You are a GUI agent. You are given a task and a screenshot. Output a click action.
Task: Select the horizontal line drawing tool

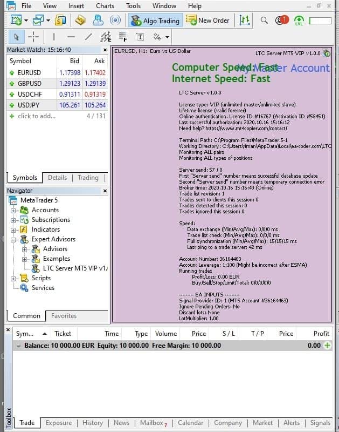pos(71,37)
